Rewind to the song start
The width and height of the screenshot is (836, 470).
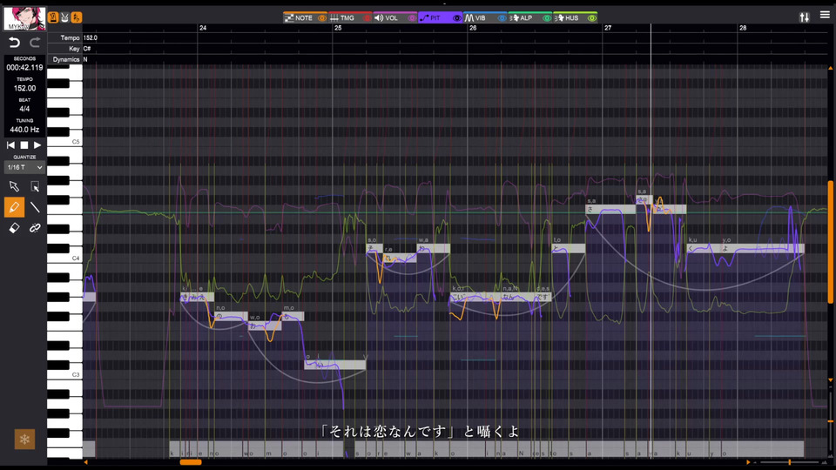coord(10,145)
